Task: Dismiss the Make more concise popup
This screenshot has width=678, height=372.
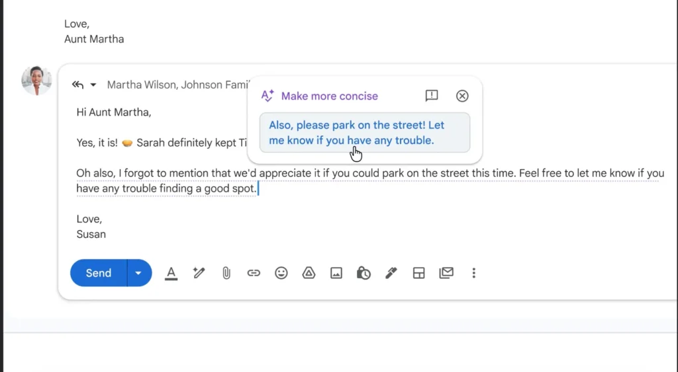Action: (462, 96)
